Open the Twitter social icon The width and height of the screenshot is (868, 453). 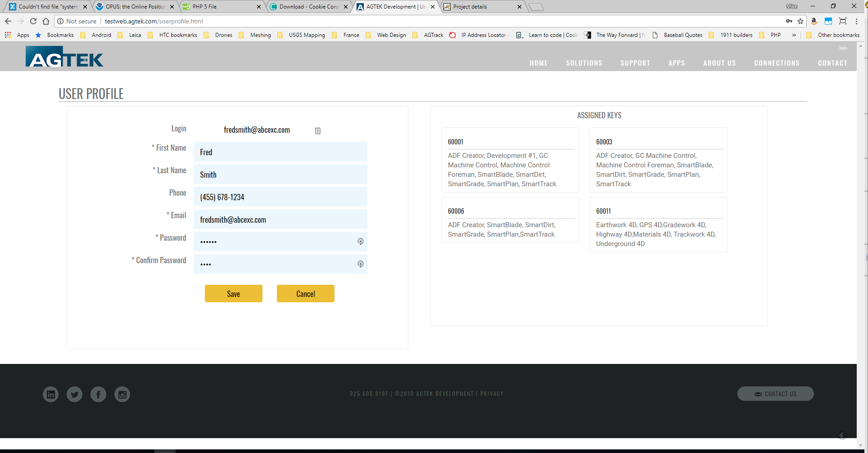[x=75, y=395]
